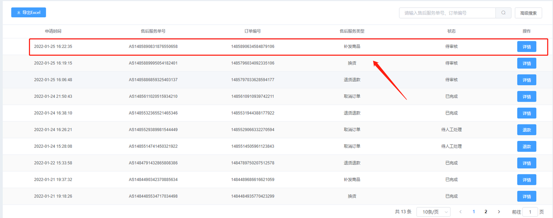Click the 申请时间 column header

[53, 31]
